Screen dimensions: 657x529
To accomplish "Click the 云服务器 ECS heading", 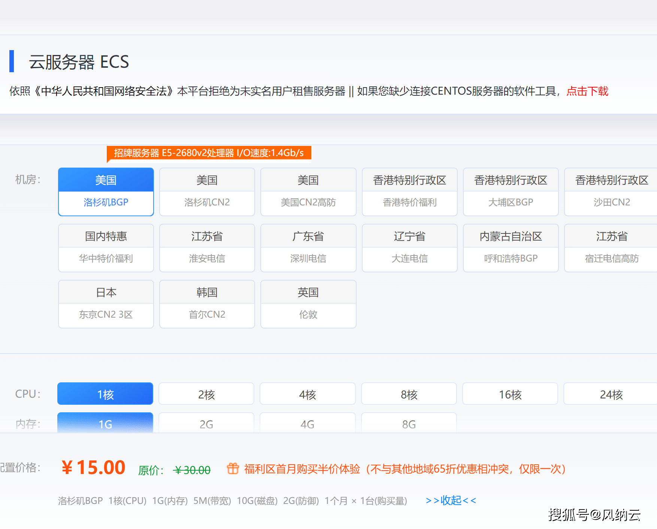I will [x=79, y=62].
